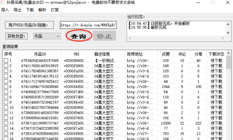Click log panel scroll right arrow
The height and width of the screenshot is (140, 233).
pyautogui.click(x=222, y=38)
